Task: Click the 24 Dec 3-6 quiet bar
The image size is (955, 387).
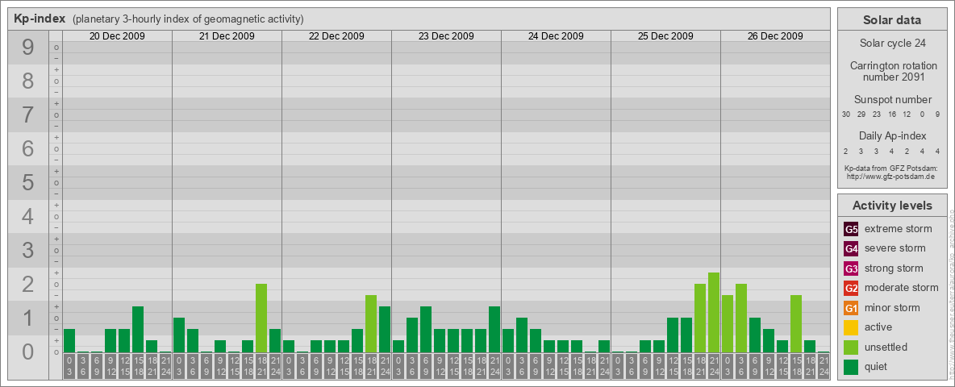Action: pyautogui.click(x=522, y=335)
